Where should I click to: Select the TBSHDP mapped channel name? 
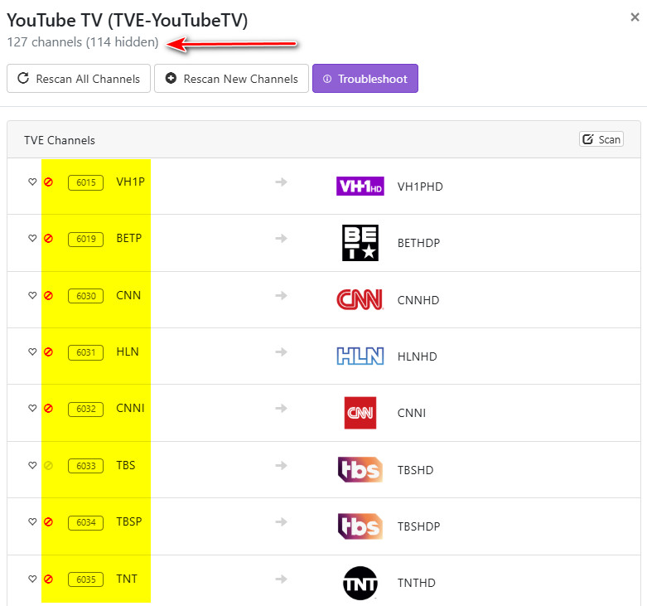tap(418, 526)
